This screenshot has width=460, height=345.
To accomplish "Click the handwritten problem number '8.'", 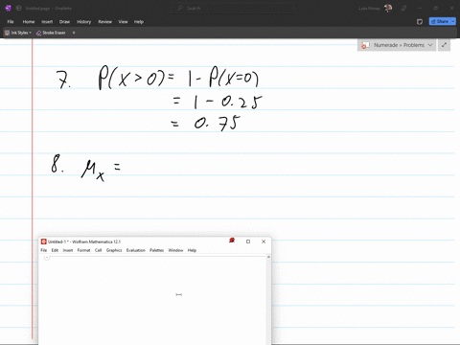I will [x=57, y=164].
